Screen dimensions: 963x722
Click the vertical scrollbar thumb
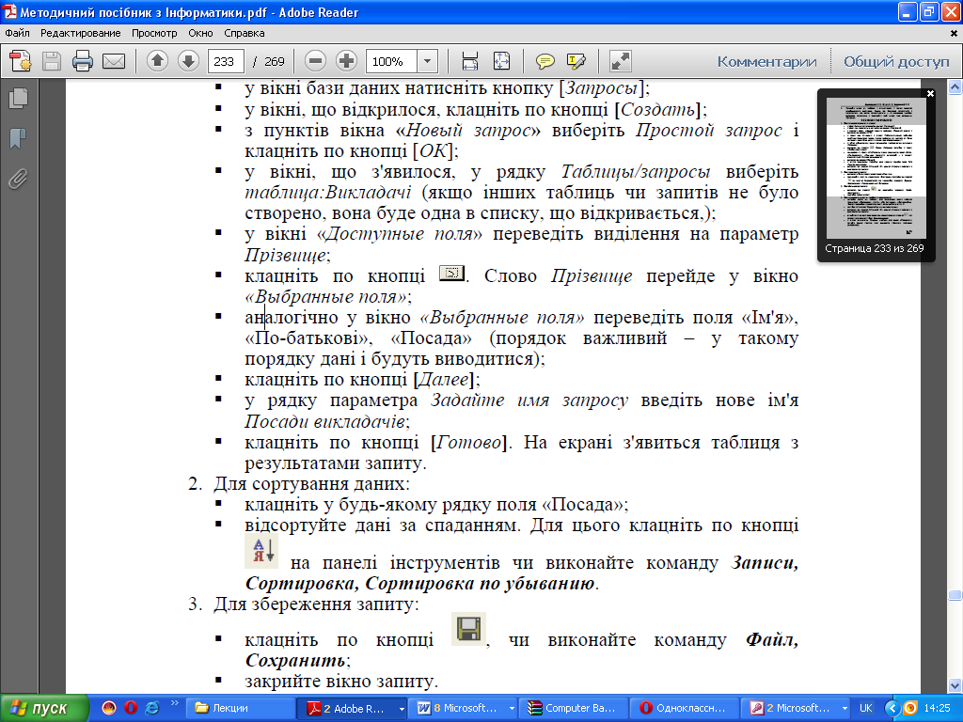click(955, 594)
